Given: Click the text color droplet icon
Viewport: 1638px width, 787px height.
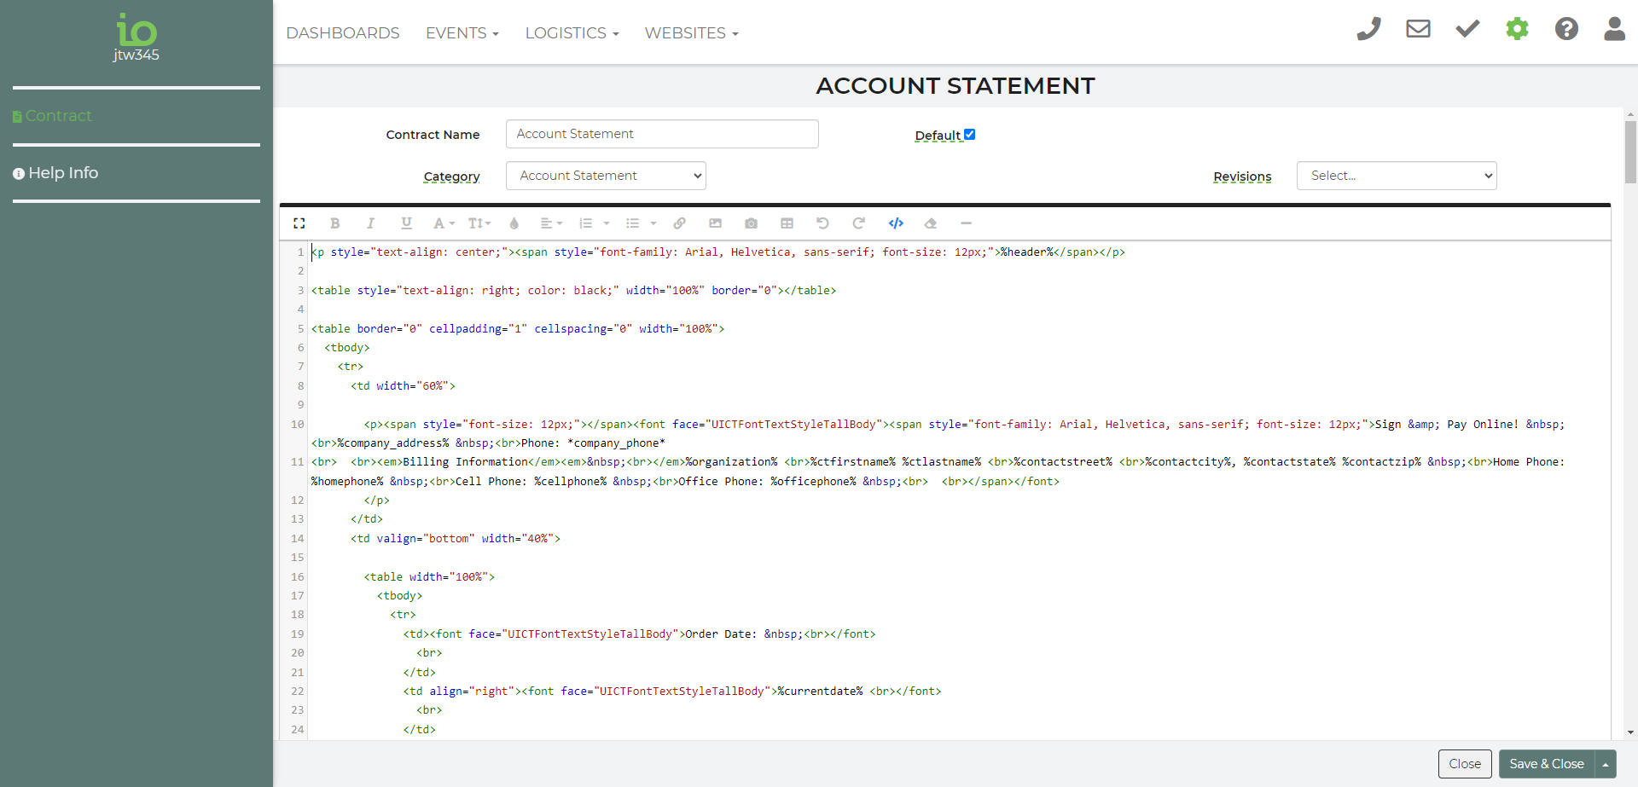Looking at the screenshot, I should (x=514, y=223).
